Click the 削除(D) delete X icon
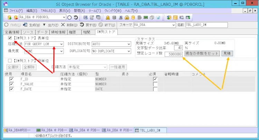 (63, 25)
